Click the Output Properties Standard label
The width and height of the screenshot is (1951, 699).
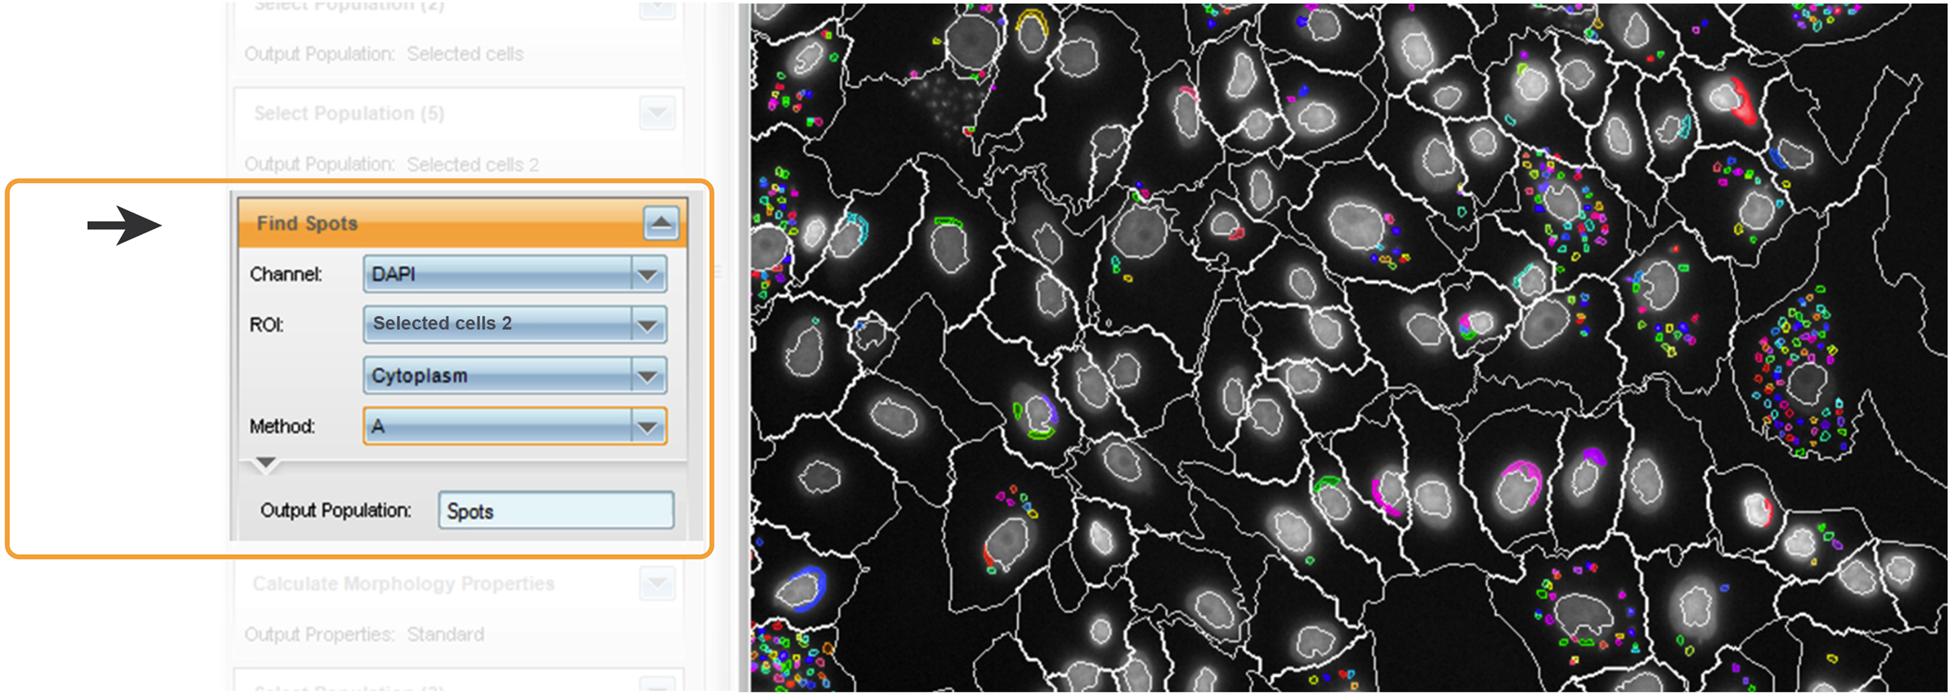tap(366, 634)
